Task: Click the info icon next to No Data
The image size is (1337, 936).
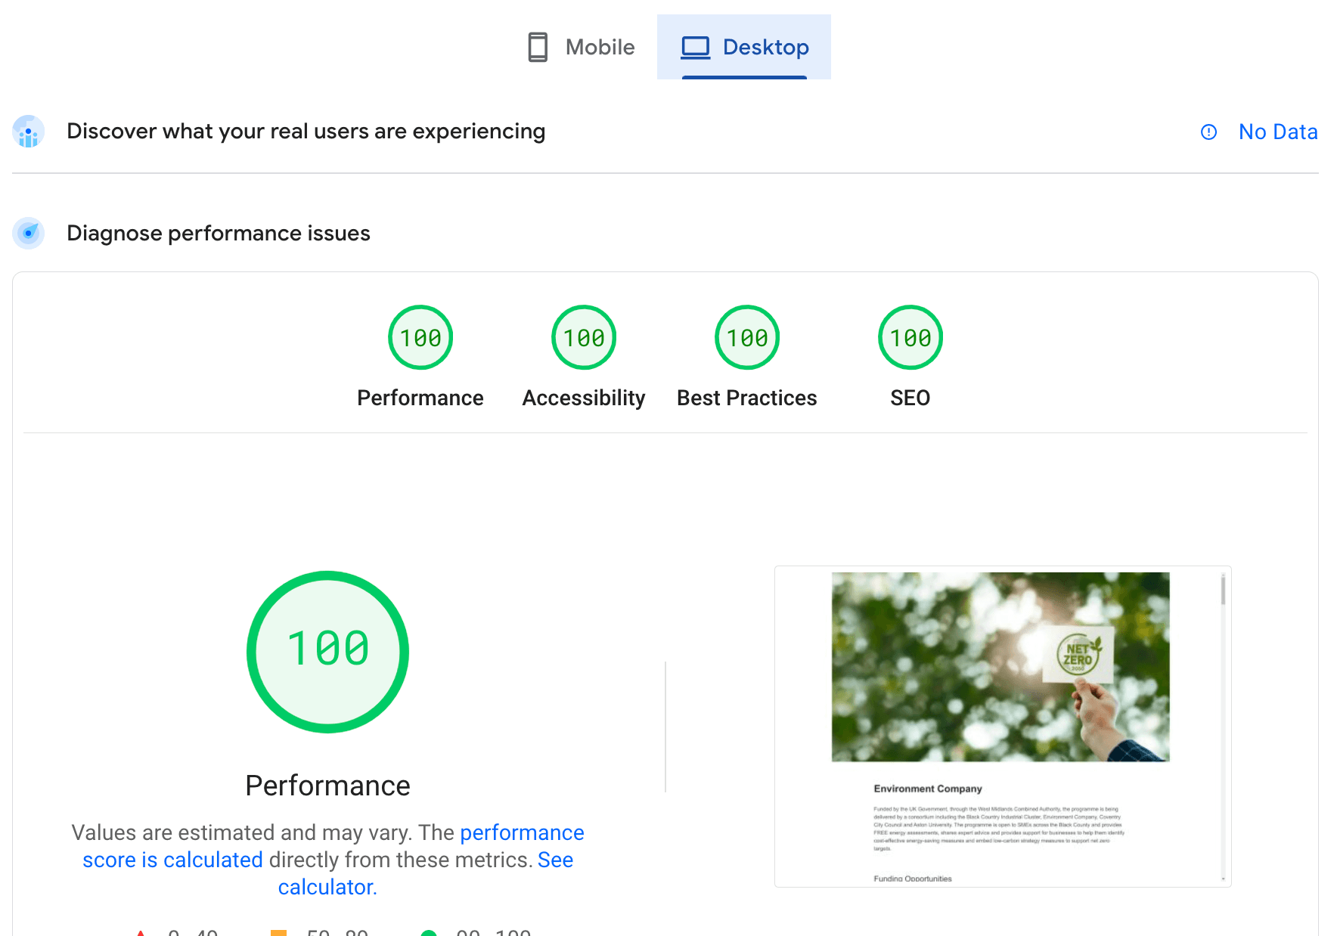Action: click(1208, 132)
